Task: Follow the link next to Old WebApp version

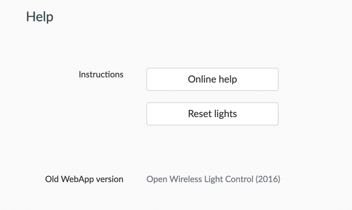Action: pyautogui.click(x=213, y=179)
